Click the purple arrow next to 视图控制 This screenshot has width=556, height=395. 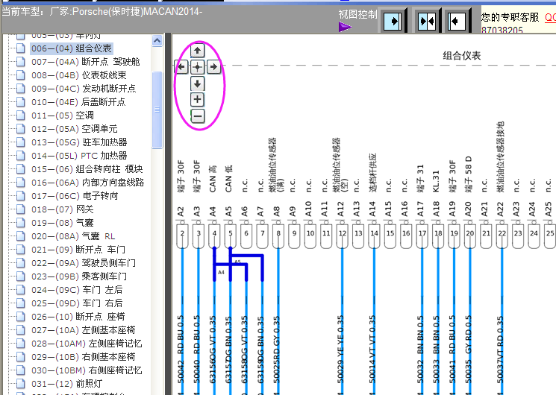[x=345, y=27]
